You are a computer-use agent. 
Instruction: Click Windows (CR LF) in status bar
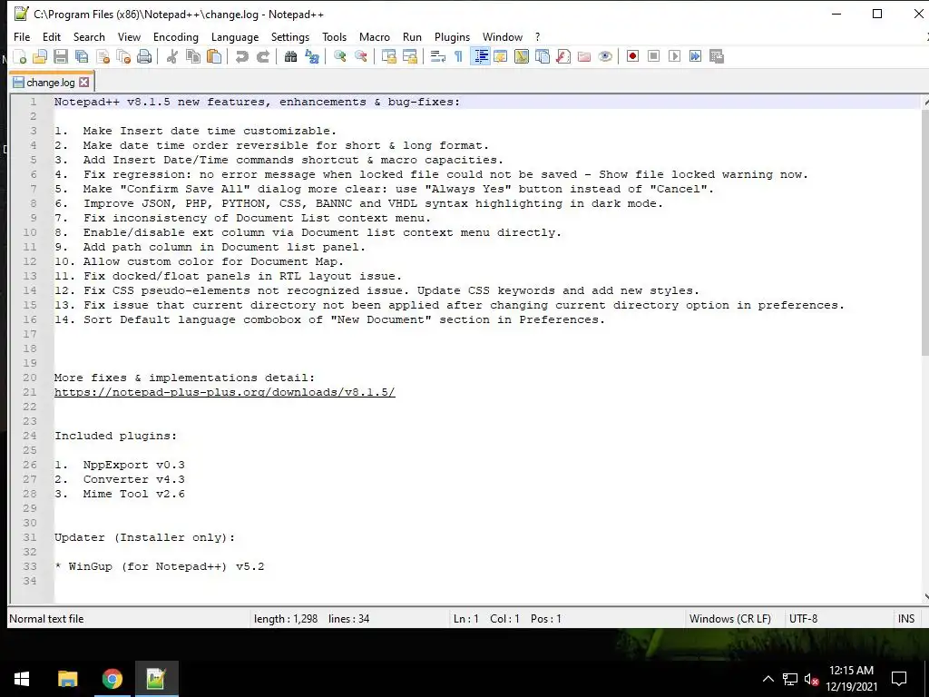730,619
